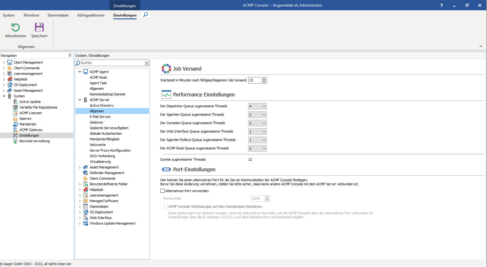Open the Monitore ribbon tab
This screenshot has width=487, height=267.
coord(32,15)
